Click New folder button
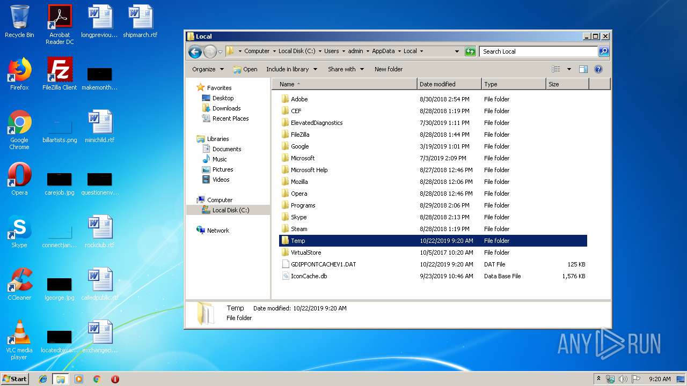Viewport: 687px width, 386px height. pos(389,69)
